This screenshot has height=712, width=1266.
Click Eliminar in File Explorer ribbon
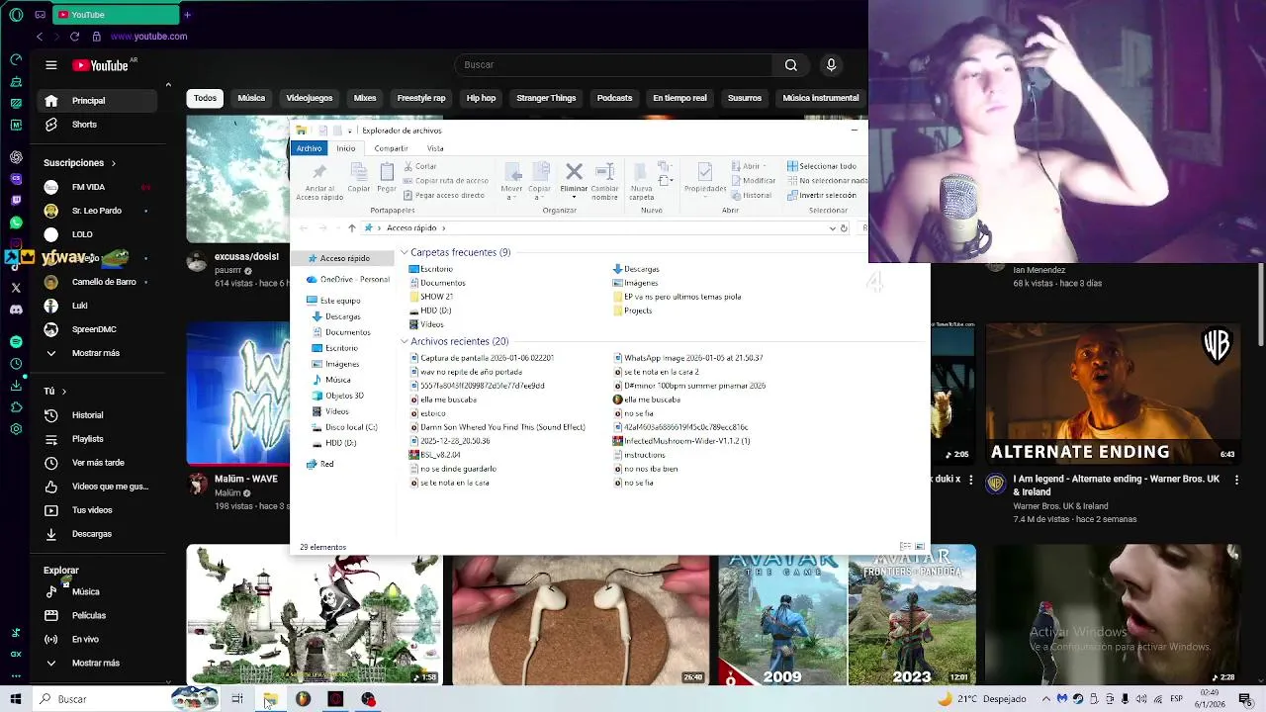pyautogui.click(x=574, y=178)
